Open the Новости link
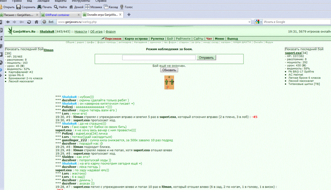The image size is (331, 190). 81,31
